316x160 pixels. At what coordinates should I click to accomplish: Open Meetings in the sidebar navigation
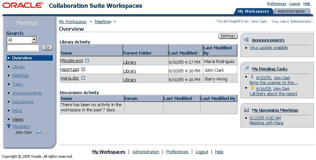coord(21,76)
